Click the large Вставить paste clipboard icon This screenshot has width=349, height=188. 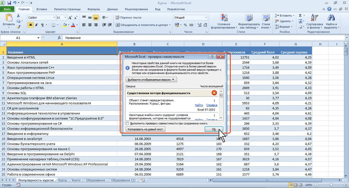click(x=9, y=18)
